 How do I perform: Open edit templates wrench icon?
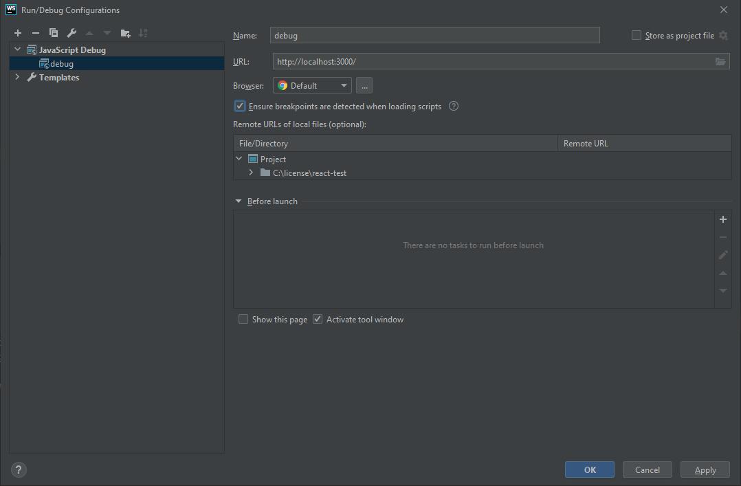coord(71,33)
